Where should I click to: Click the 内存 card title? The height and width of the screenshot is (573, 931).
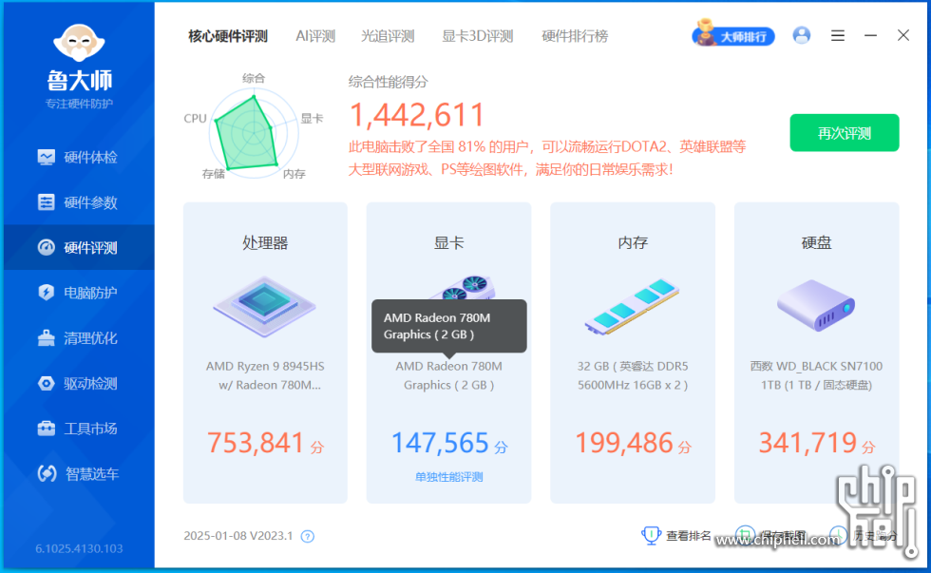coord(633,243)
